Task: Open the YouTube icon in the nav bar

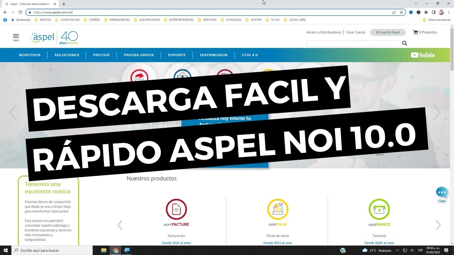Action: point(423,55)
